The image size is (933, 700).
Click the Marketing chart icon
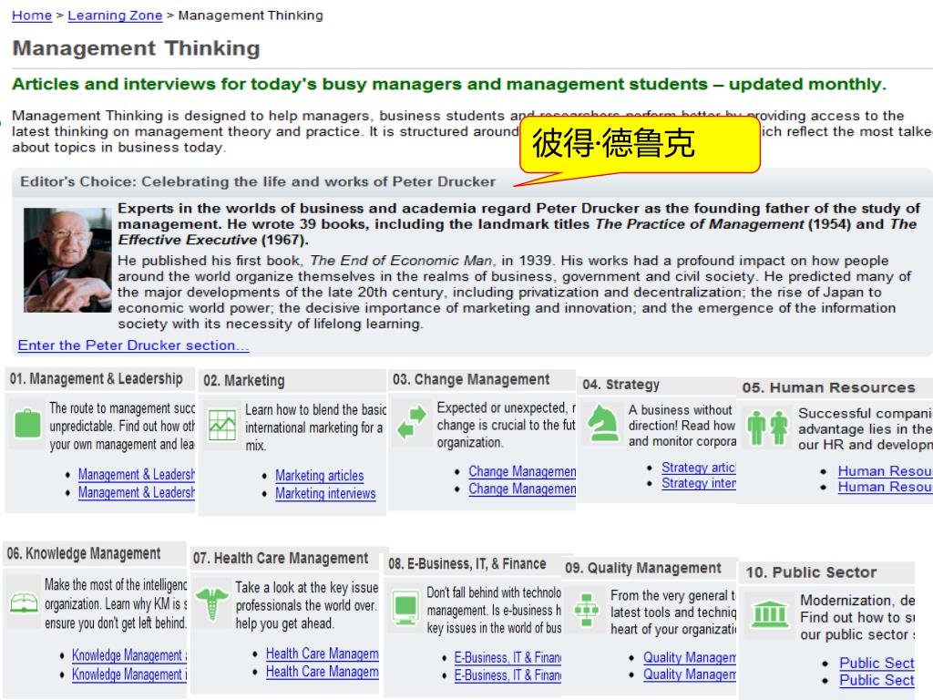pos(222,425)
